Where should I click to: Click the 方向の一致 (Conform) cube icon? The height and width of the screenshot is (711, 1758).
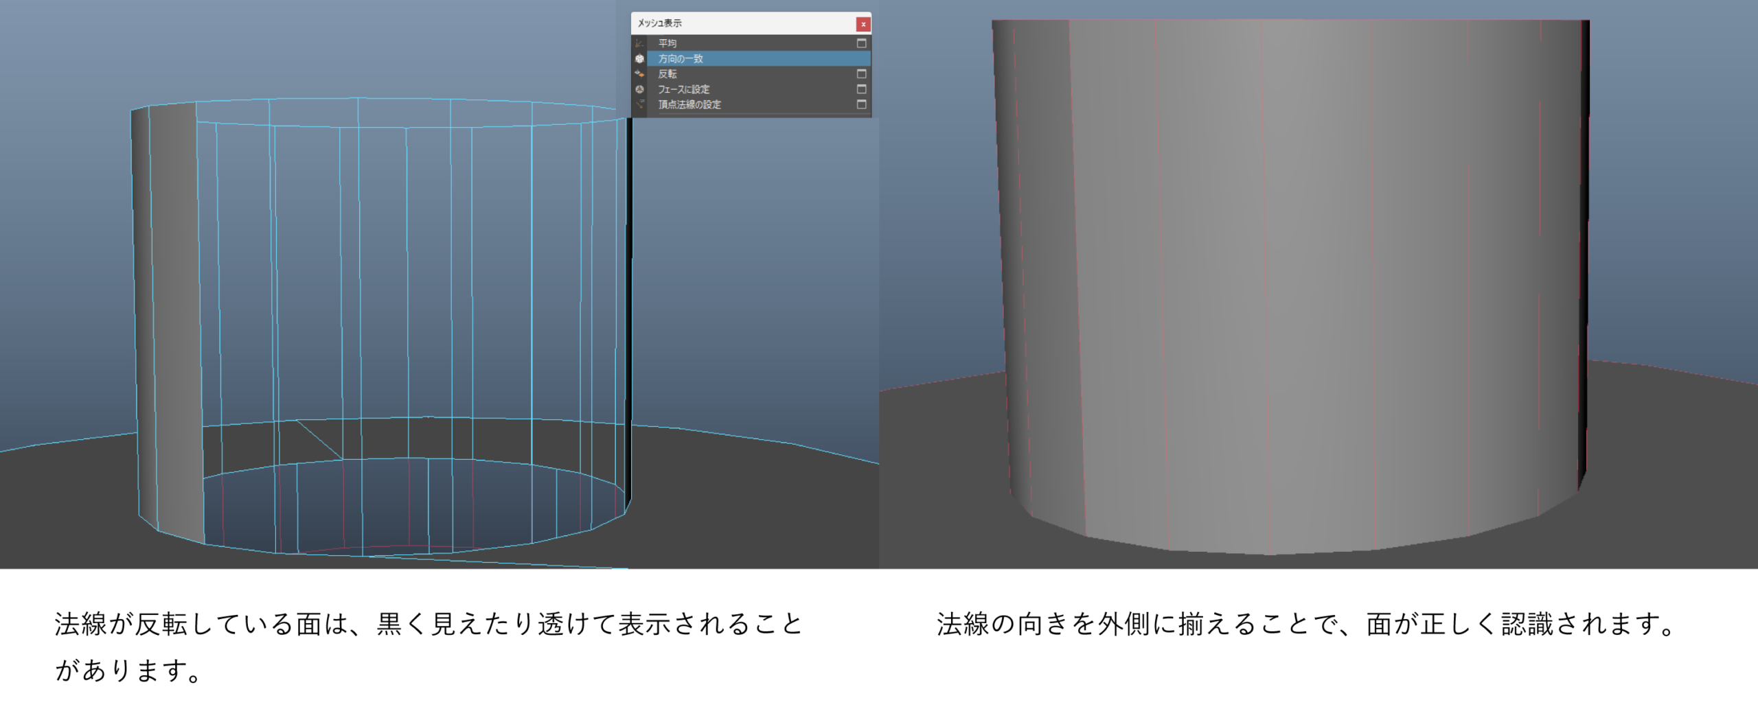point(639,59)
